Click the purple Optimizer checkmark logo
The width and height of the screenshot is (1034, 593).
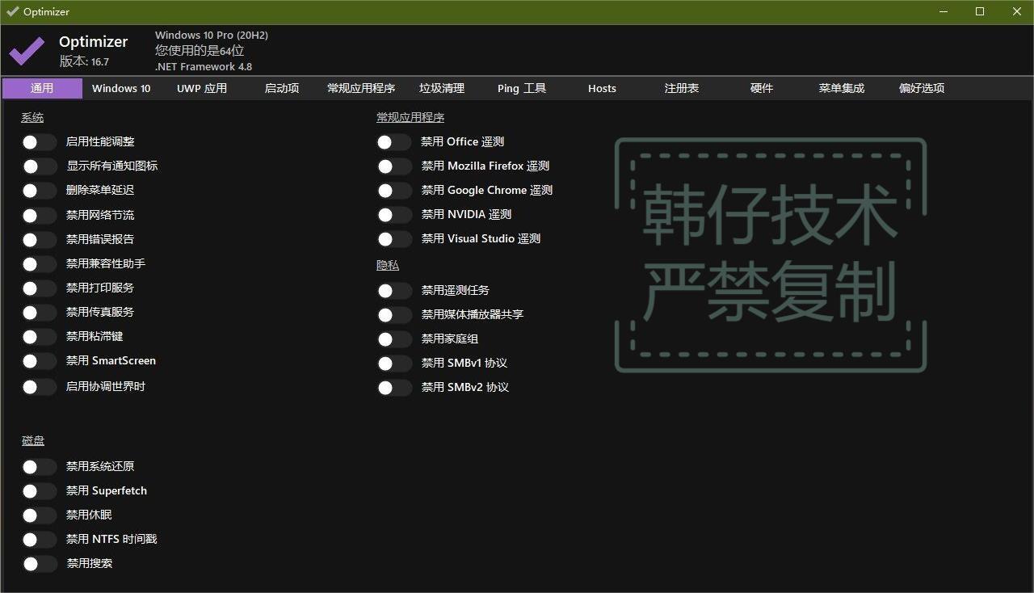point(27,51)
